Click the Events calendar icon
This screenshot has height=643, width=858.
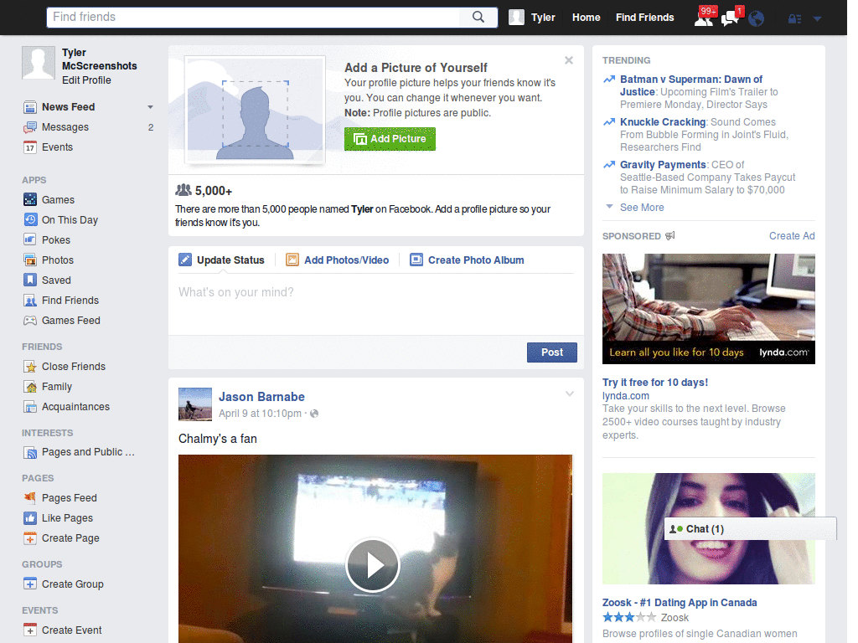[x=30, y=147]
